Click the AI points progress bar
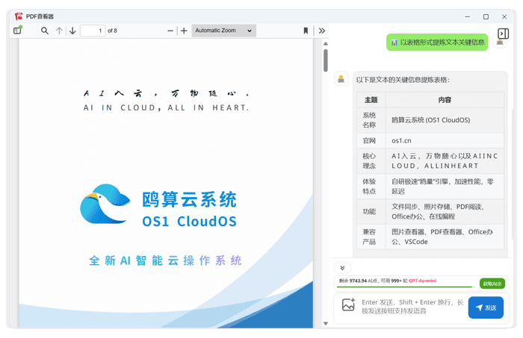 tap(406, 287)
